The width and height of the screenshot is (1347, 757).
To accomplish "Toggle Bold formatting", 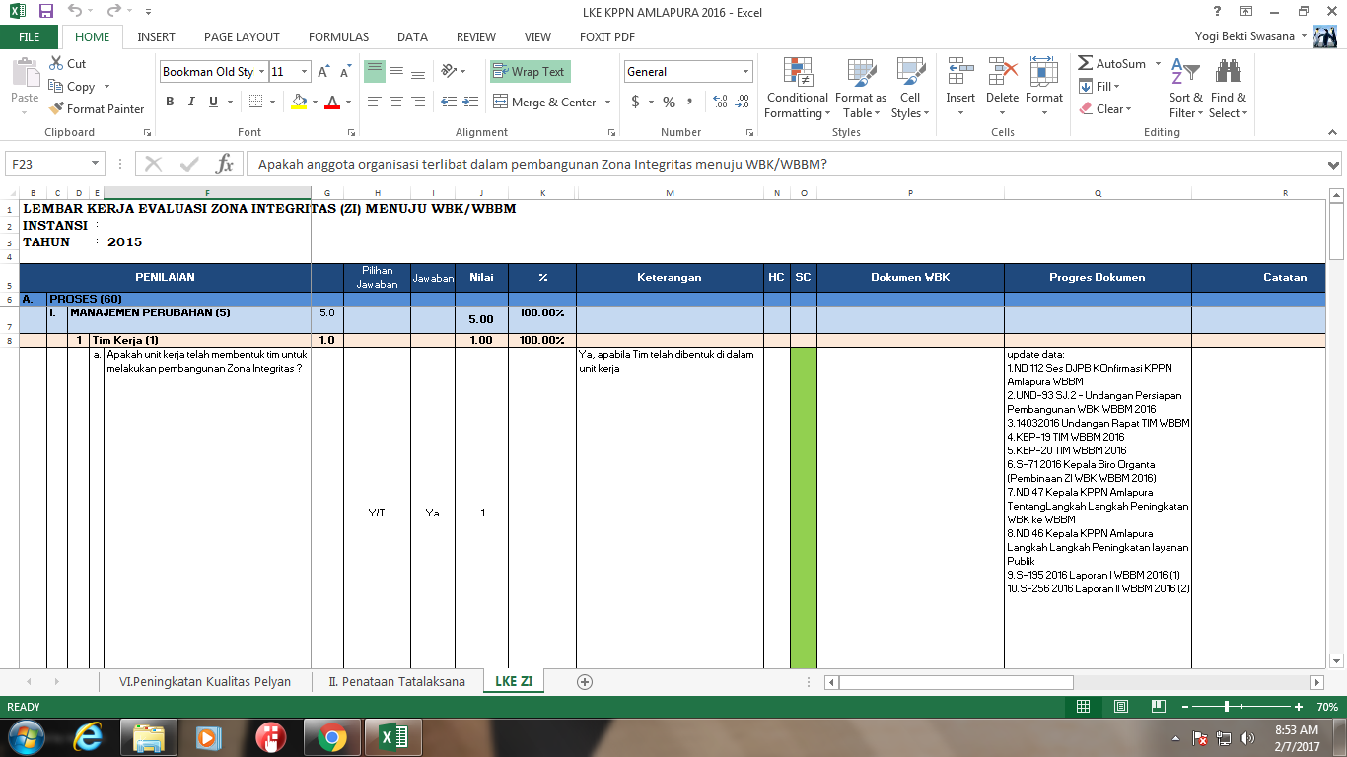I will click(170, 102).
